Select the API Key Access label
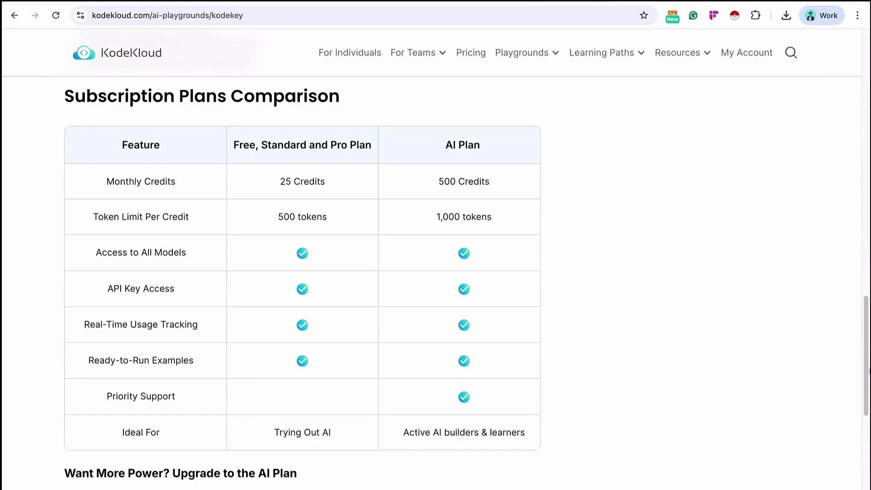The image size is (871, 490). coord(141,289)
